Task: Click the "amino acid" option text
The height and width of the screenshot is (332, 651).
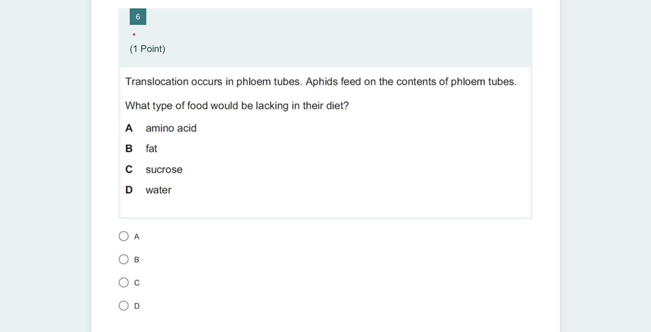Action: click(171, 128)
